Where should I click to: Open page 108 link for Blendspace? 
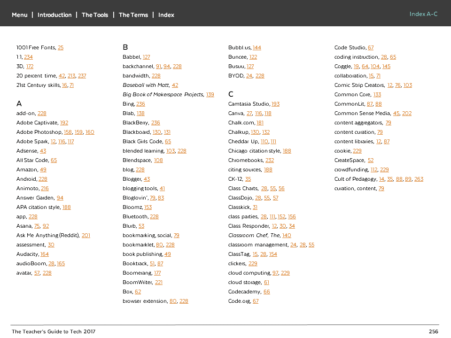[x=158, y=161]
